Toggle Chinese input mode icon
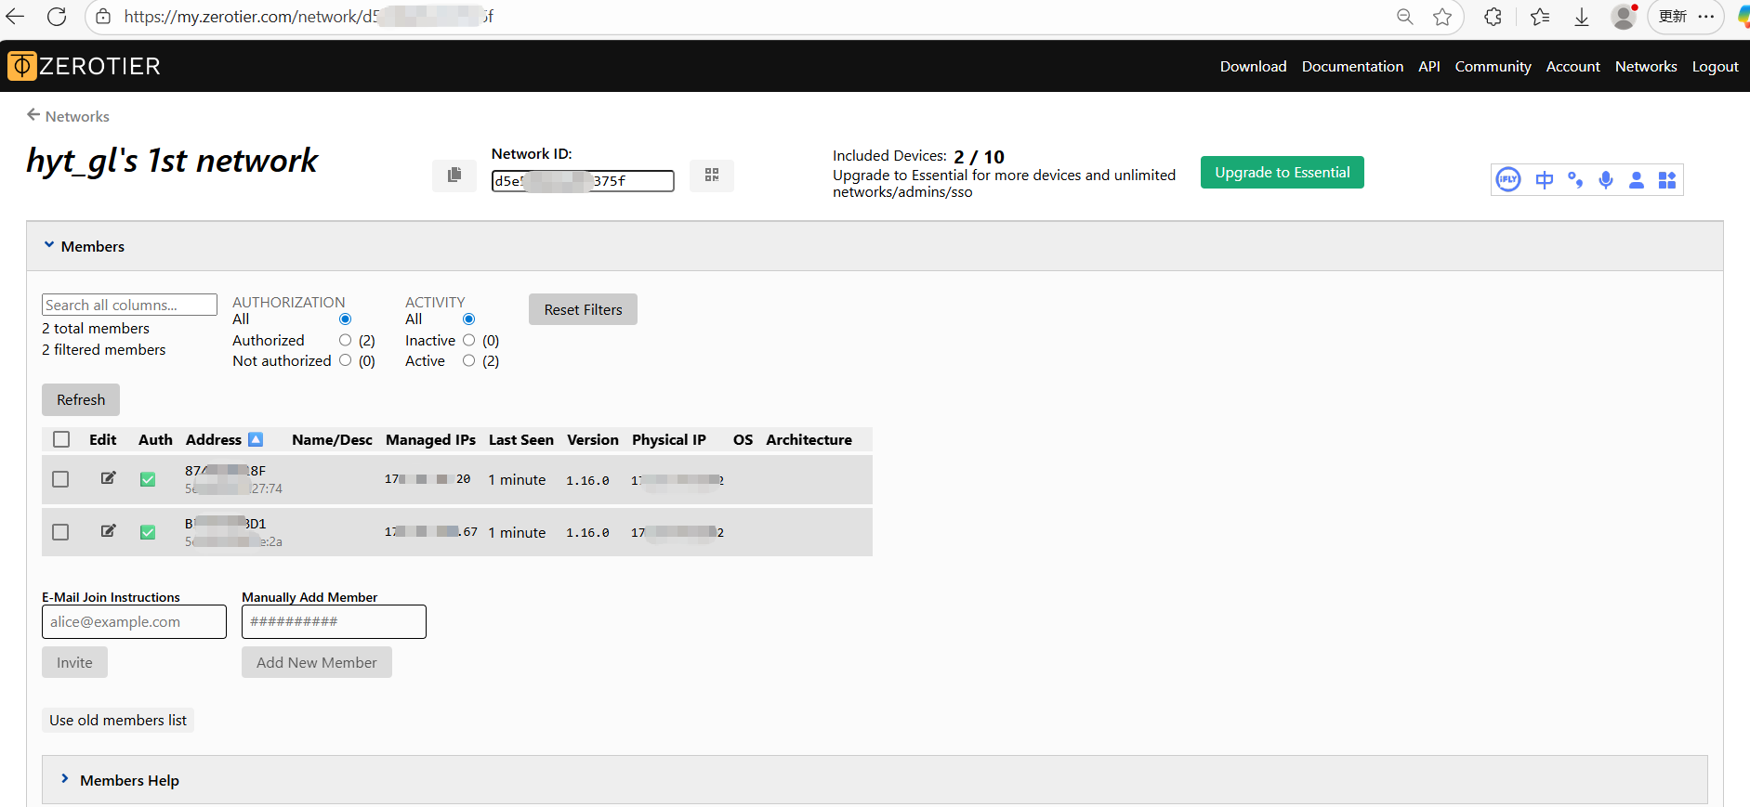1750x807 pixels. 1545,180
